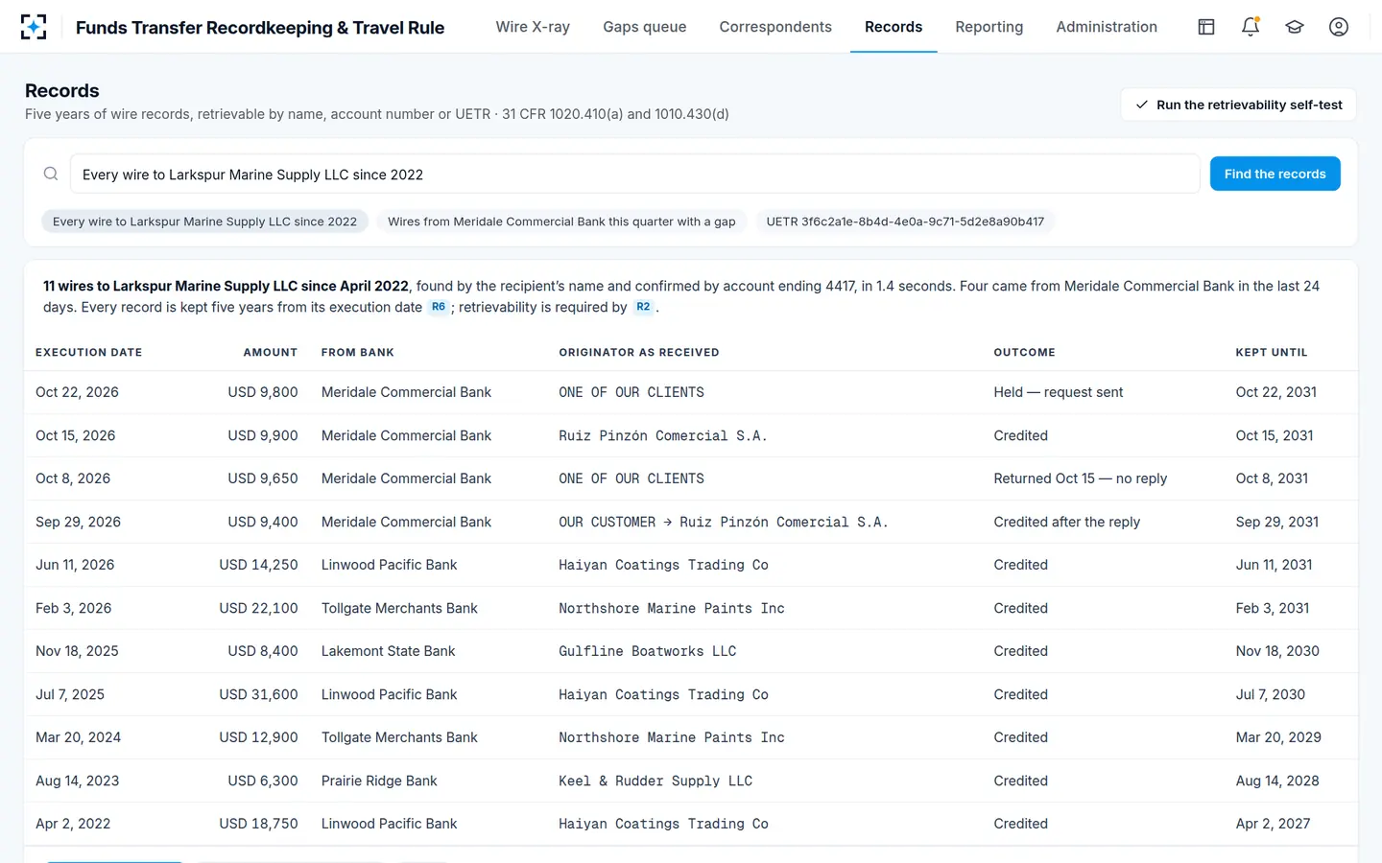The width and height of the screenshot is (1382, 863).
Task: Click Prairie Ridge Bank cell
Action: (379, 781)
